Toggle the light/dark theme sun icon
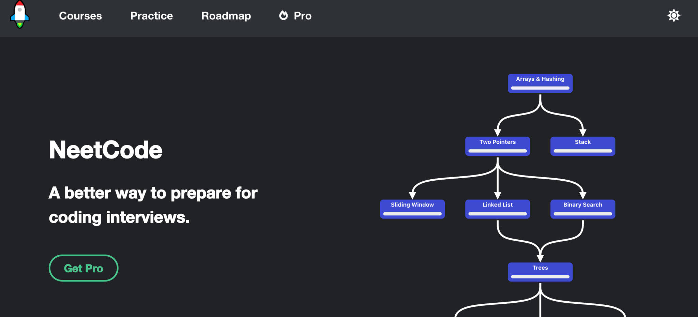The height and width of the screenshot is (317, 698). click(673, 16)
